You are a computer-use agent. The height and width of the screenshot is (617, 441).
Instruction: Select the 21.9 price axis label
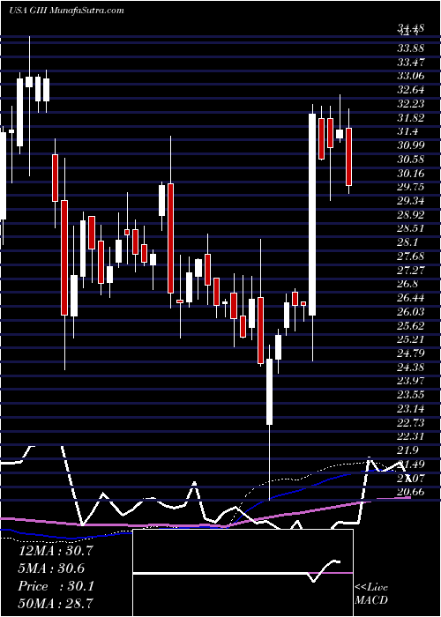(408, 451)
